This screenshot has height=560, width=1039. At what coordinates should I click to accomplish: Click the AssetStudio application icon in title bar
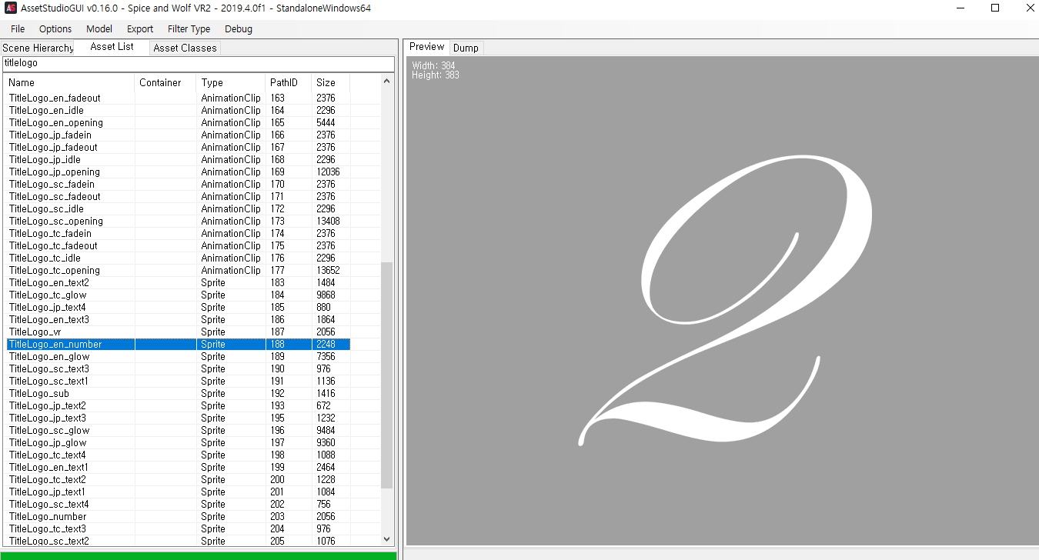(x=8, y=8)
